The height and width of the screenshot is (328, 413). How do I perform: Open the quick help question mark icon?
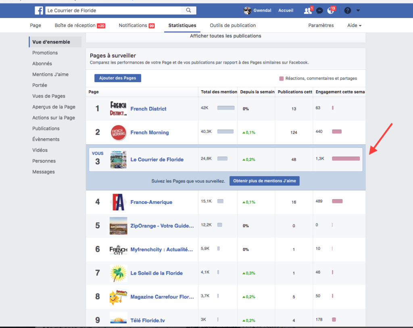tap(347, 10)
